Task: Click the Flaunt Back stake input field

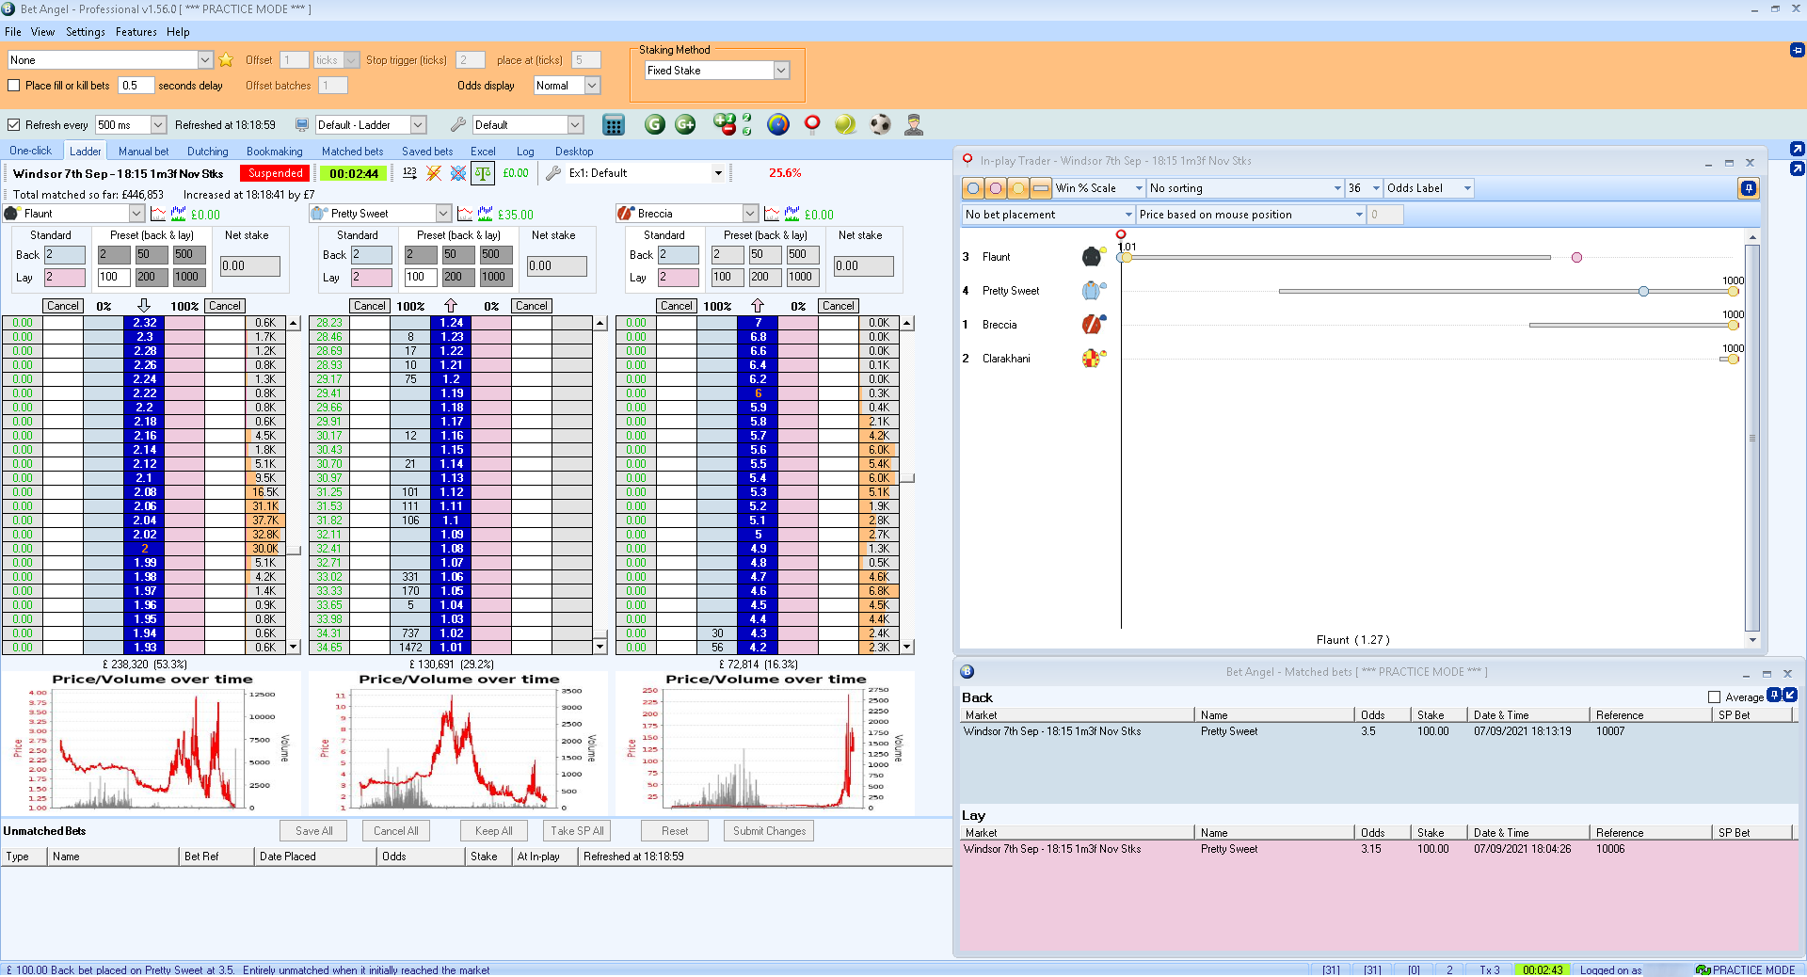Action: click(65, 255)
